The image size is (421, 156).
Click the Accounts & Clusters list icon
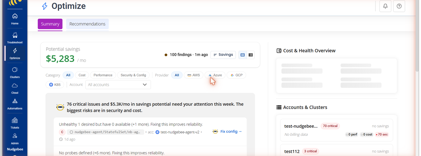pos(279,107)
